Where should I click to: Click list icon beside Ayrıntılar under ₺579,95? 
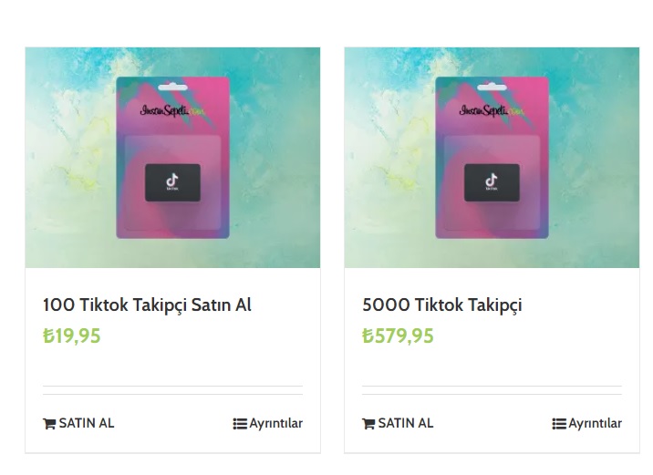coord(559,424)
